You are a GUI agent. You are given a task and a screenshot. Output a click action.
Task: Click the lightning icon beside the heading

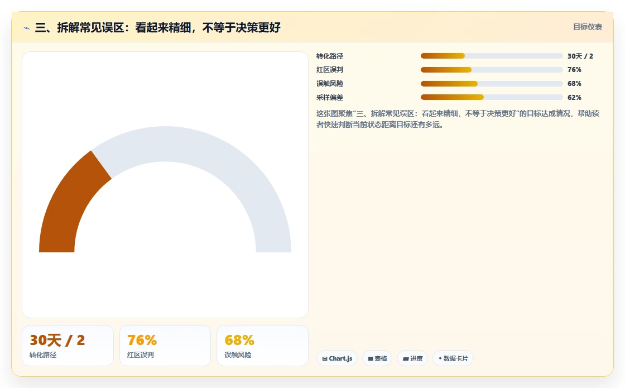(x=26, y=28)
